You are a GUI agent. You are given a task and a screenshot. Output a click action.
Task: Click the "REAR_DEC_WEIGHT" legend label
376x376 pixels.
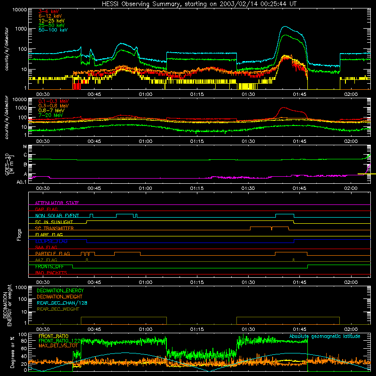(x=58, y=309)
